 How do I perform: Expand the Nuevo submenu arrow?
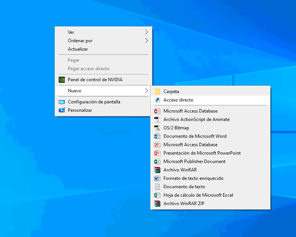(x=147, y=91)
